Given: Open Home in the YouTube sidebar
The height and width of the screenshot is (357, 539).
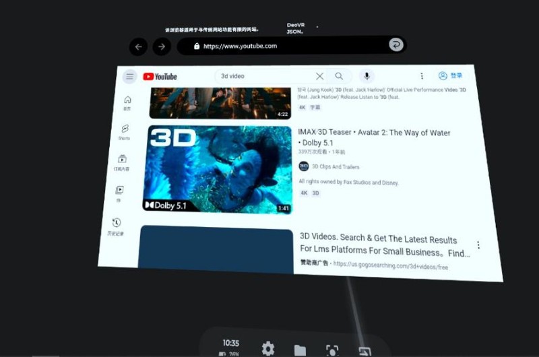Looking at the screenshot, I should point(127,103).
